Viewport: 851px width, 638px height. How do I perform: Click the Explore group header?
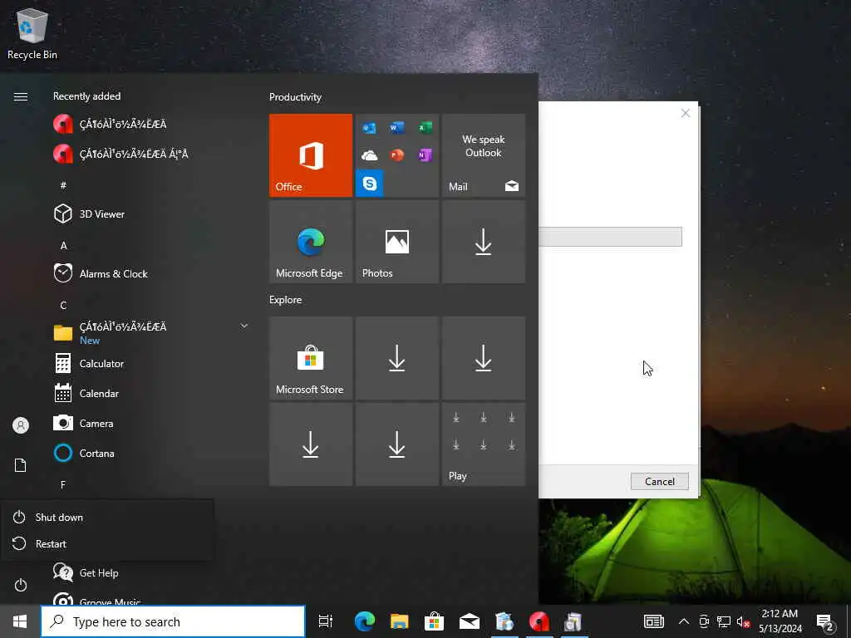(x=286, y=299)
